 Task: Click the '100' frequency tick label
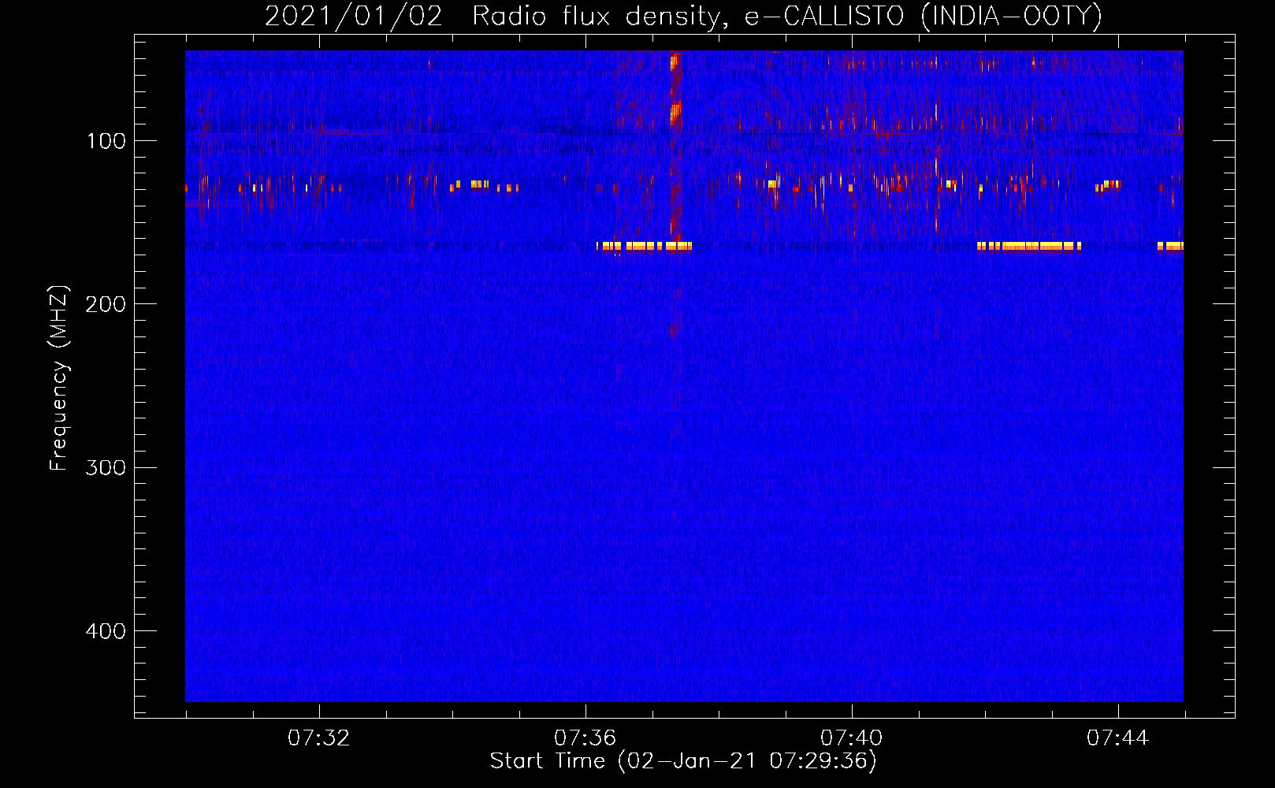point(106,141)
